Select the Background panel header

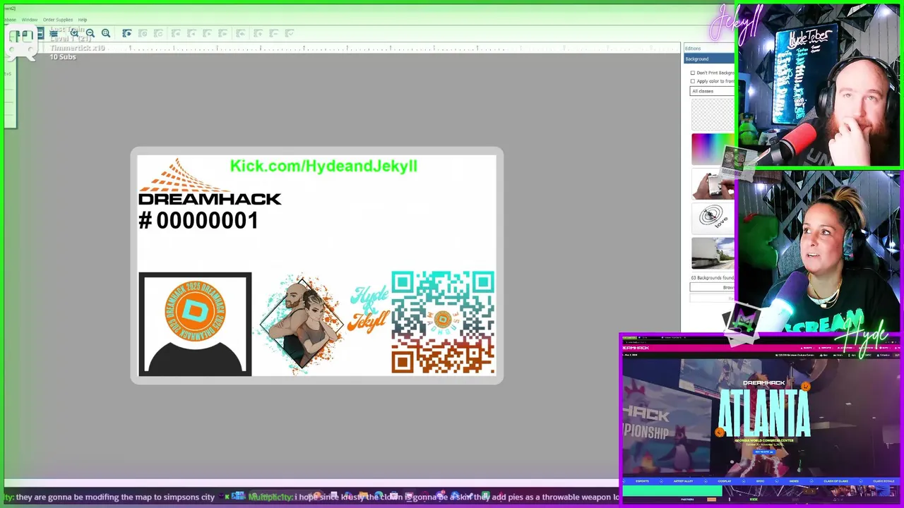point(708,59)
